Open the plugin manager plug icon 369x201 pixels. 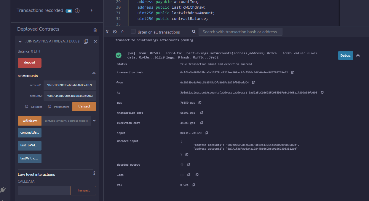point(3,190)
